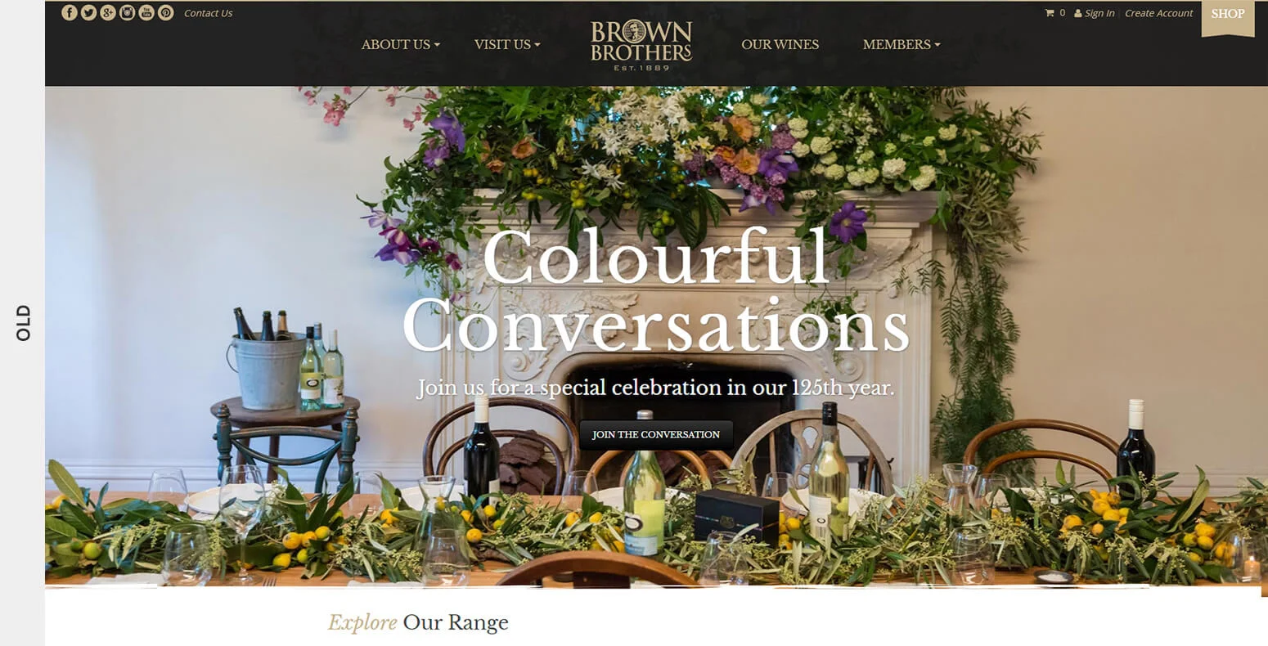Click the Sign In link
Viewport: 1268px width, 646px height.
click(1094, 13)
